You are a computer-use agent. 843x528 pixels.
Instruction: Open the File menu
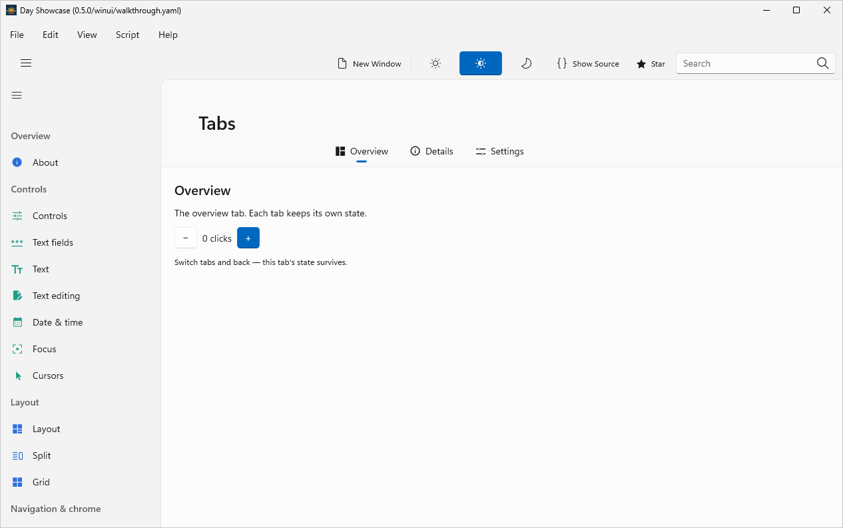(17, 35)
